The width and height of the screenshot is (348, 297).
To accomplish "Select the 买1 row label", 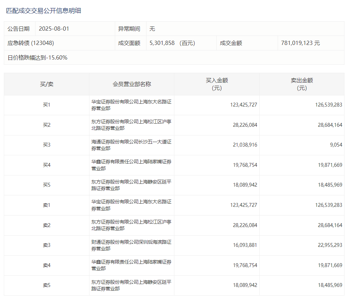I will 47,105.
